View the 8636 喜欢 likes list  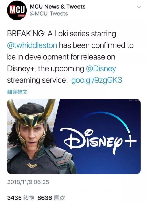(51, 198)
